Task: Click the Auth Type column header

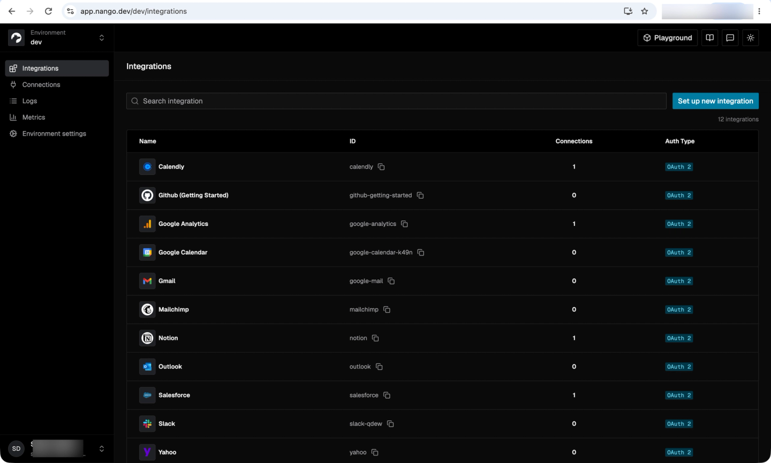Action: tap(680, 141)
